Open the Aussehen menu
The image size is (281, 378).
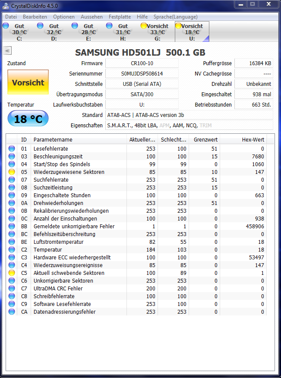(x=92, y=17)
